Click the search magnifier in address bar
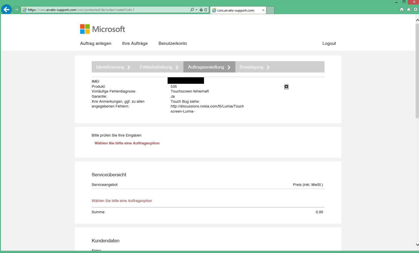The height and width of the screenshot is (253, 419). point(192,10)
